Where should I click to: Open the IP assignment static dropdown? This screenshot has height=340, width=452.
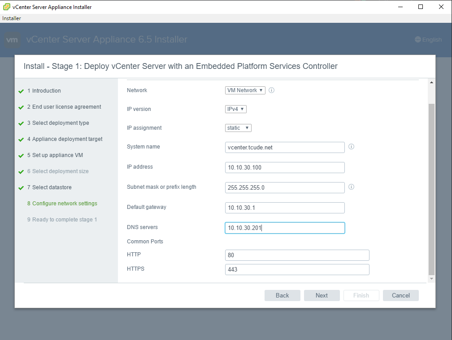pos(238,127)
